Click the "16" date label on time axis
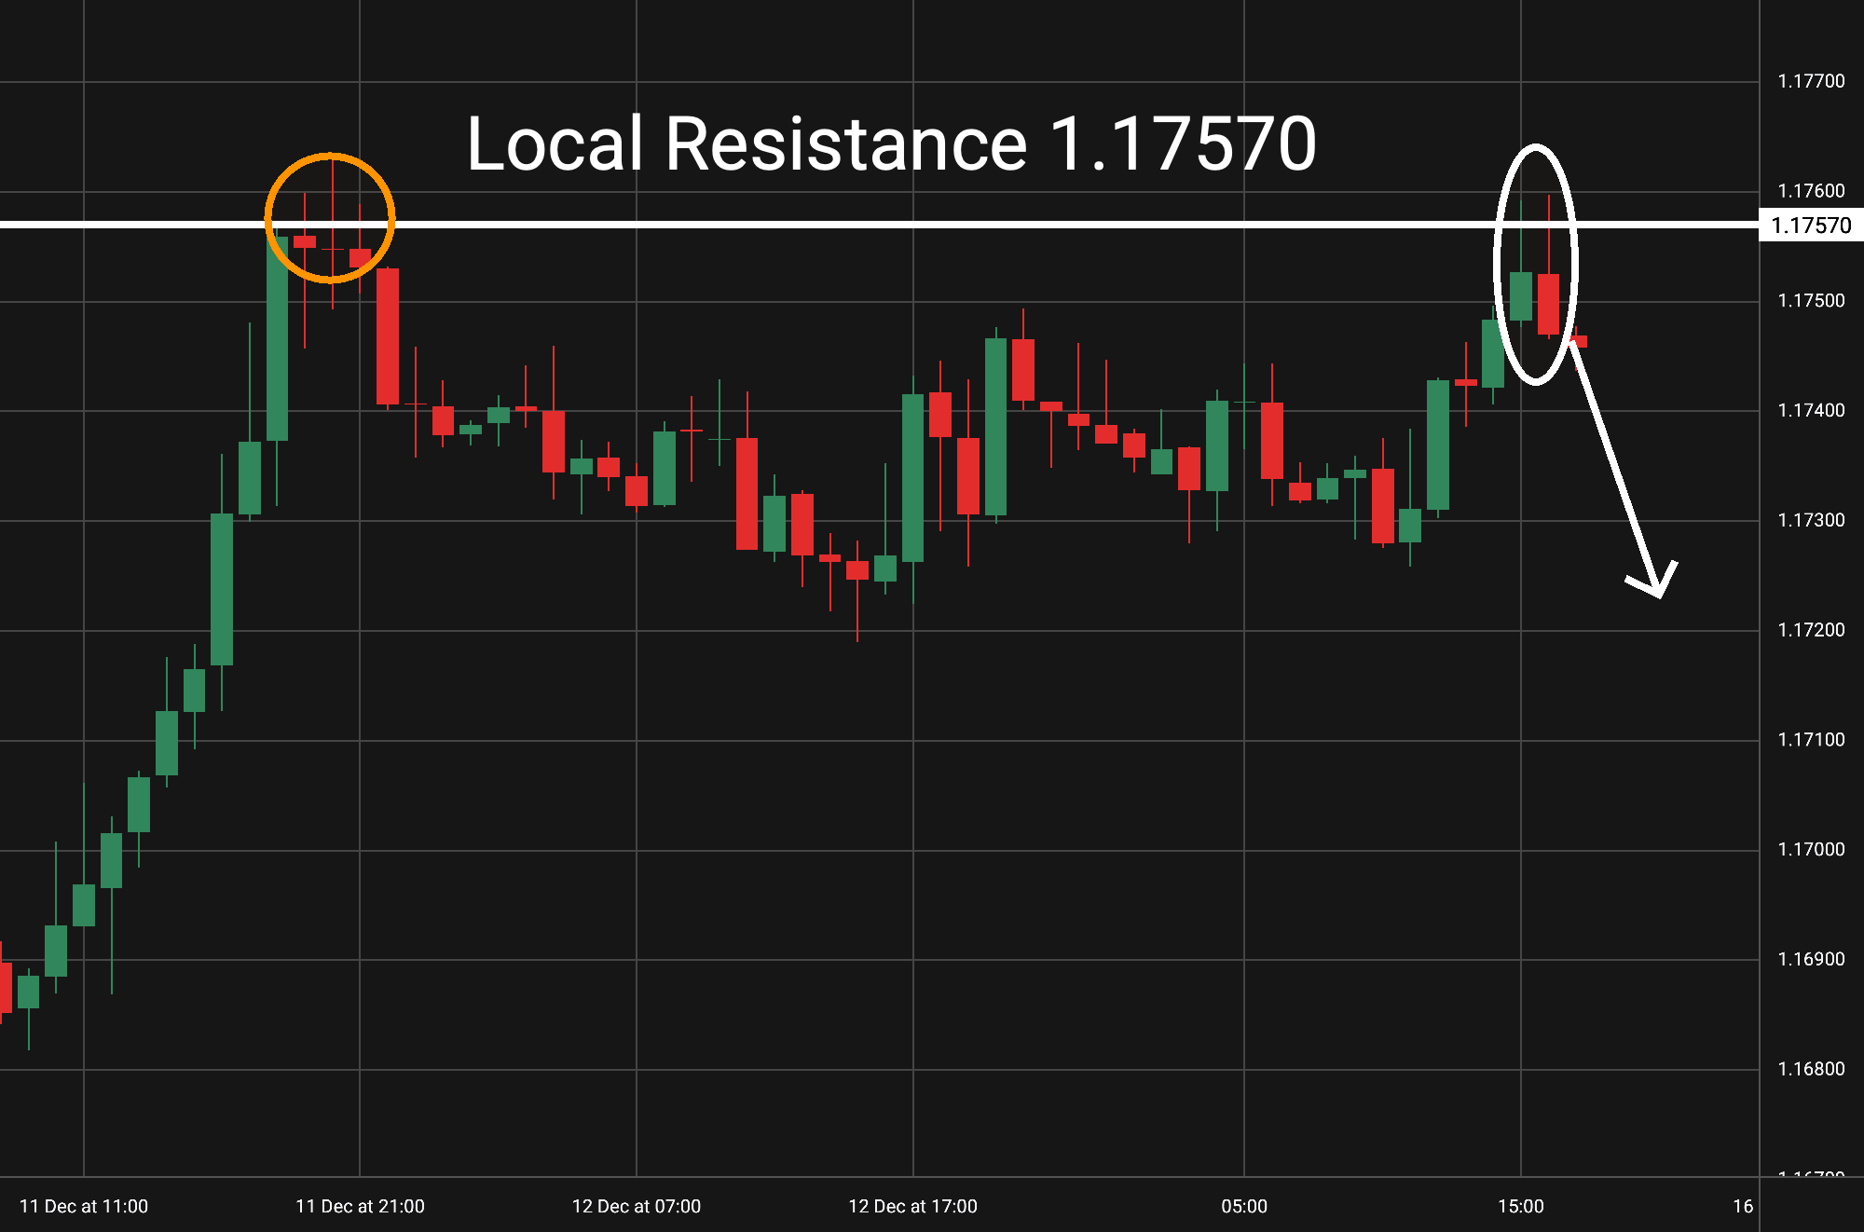Viewport: 1864px width, 1232px height. click(1742, 1206)
